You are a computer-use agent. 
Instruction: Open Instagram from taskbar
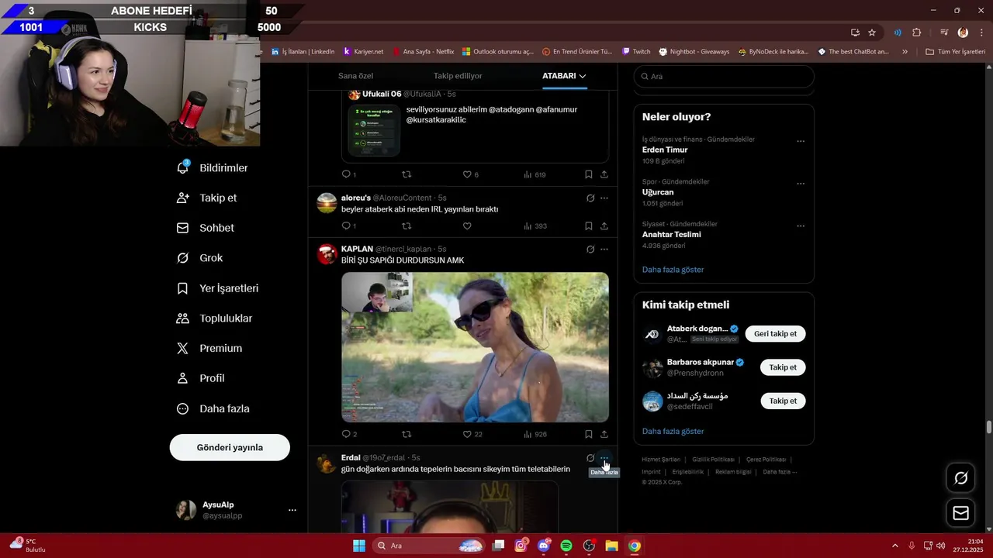521,546
